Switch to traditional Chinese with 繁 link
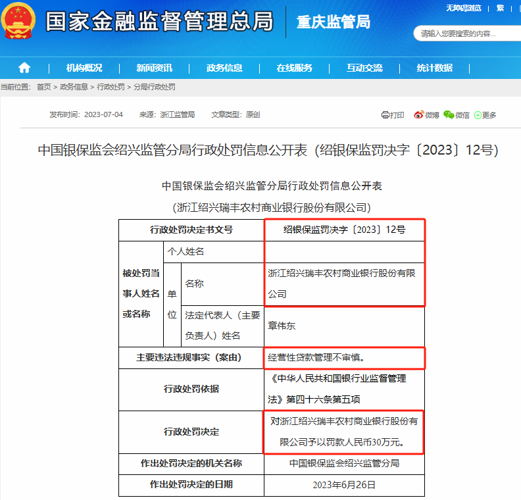This screenshot has height=500, width=521. (x=501, y=8)
